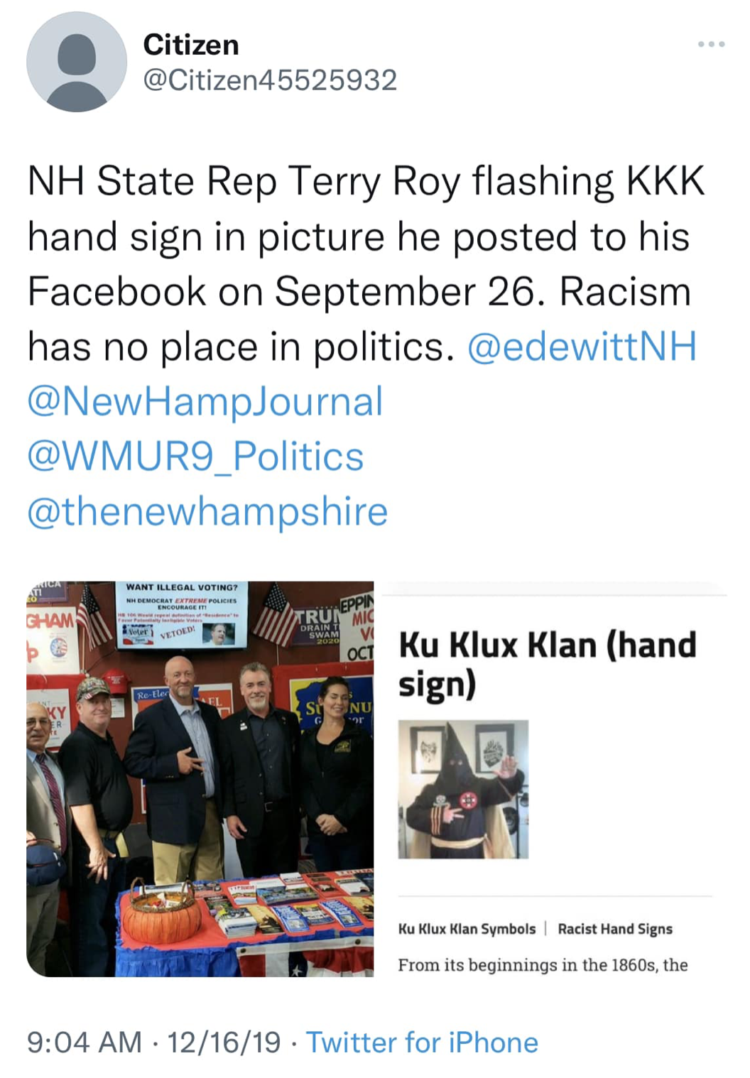Open the three-dot tweet options menu
This screenshot has height=1078, width=750.
click(x=711, y=44)
